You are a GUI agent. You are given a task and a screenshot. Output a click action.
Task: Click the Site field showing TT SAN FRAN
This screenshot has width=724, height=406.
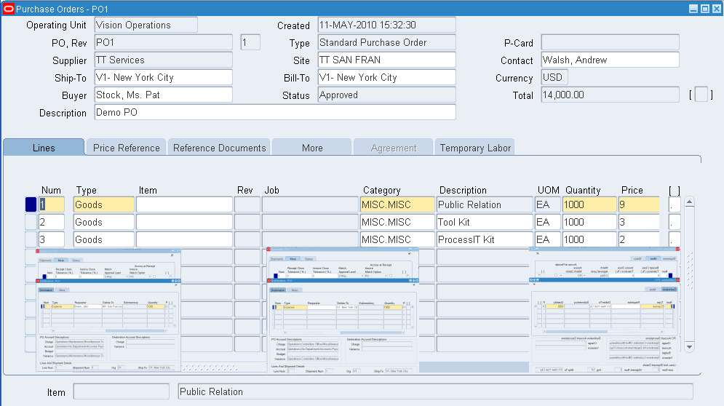[x=386, y=60]
